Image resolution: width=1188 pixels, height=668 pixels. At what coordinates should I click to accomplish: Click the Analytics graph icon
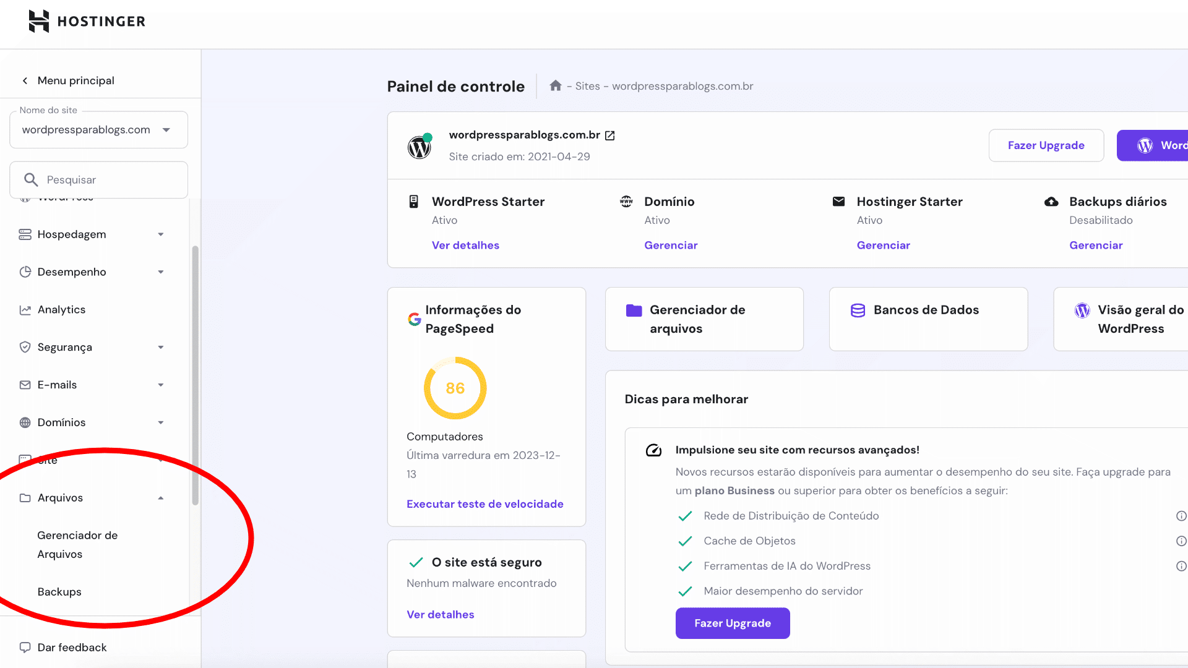[x=25, y=310]
